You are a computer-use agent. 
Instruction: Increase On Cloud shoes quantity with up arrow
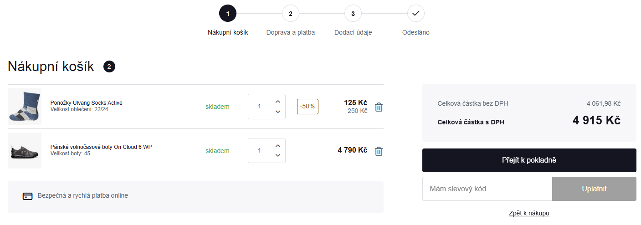278,146
